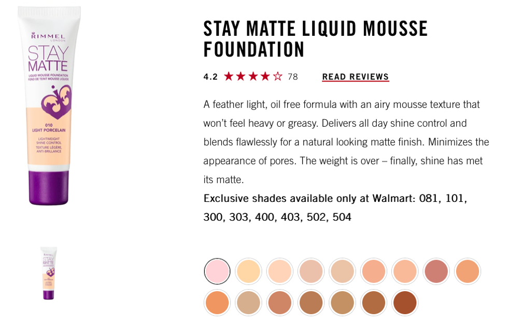
Task: Pick the fifth swatch in the top row
Action: (x=342, y=271)
